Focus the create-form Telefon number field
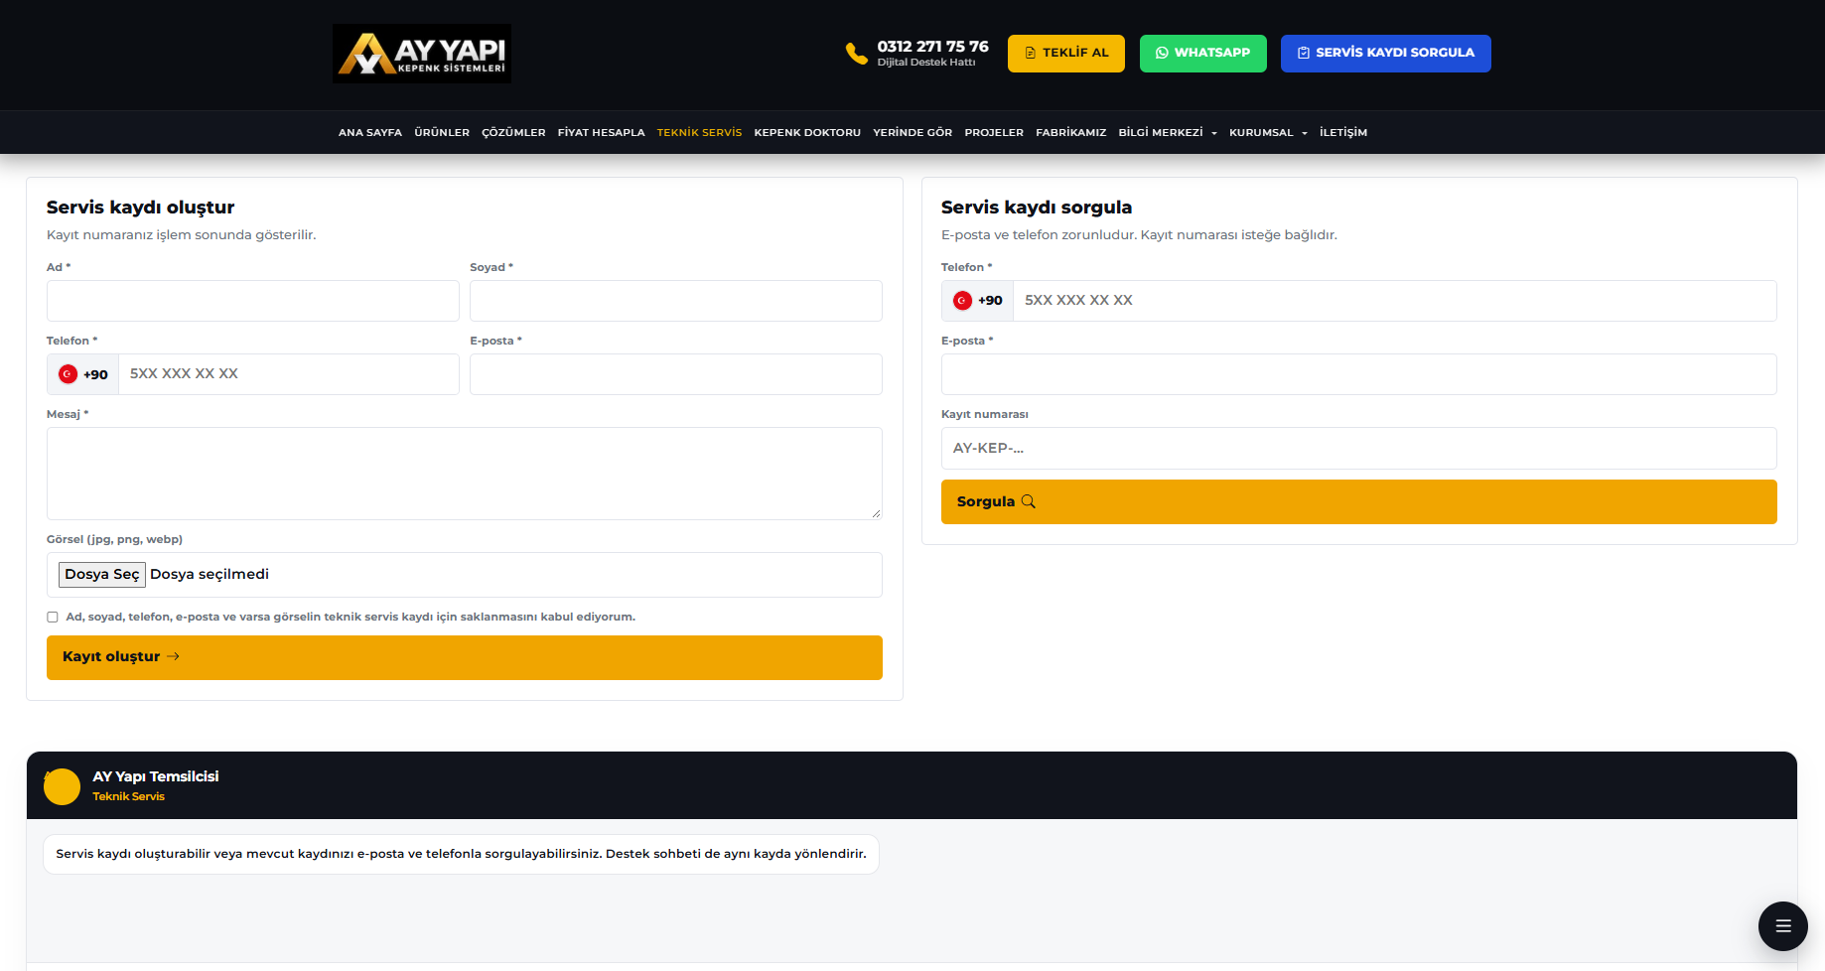The image size is (1825, 971). (x=289, y=374)
